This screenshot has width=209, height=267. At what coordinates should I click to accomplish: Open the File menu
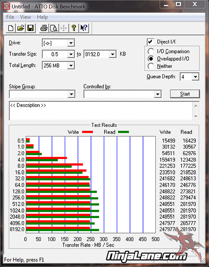click(x=10, y=17)
